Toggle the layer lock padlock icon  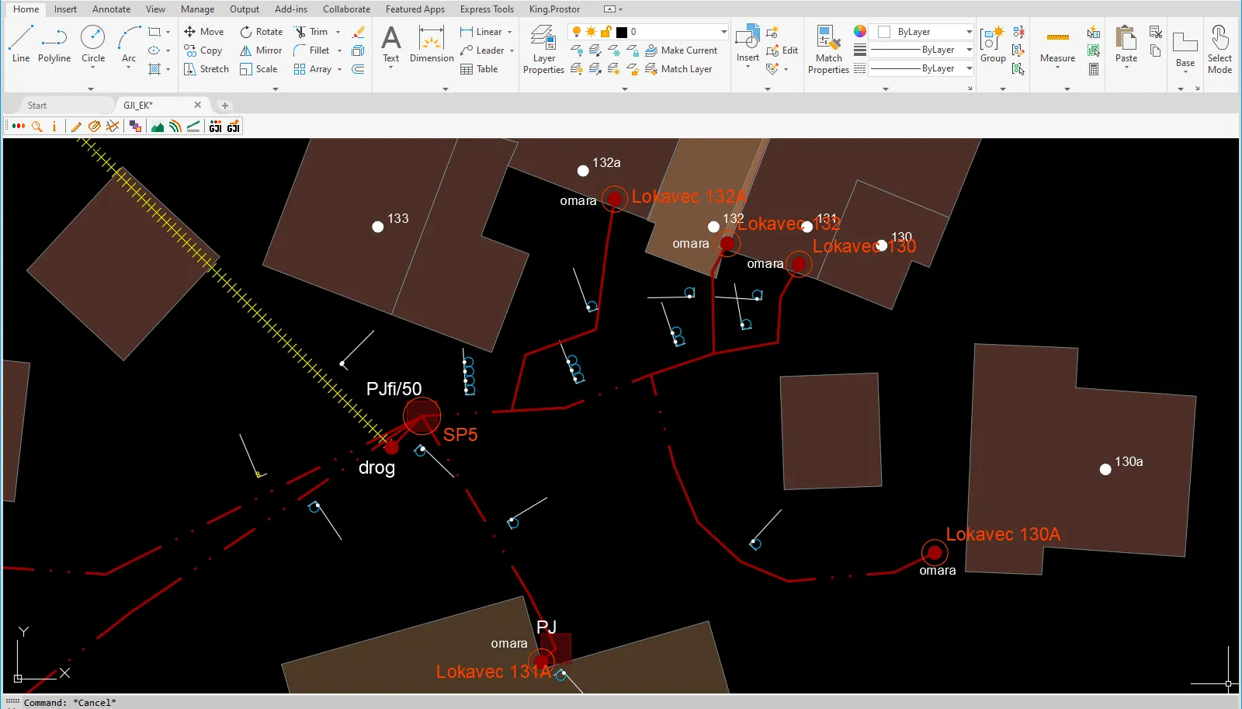pos(605,32)
